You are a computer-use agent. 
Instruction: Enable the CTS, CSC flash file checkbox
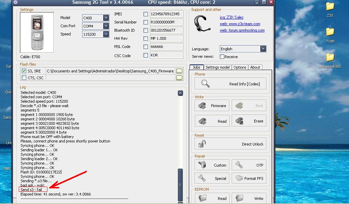[x=24, y=78]
